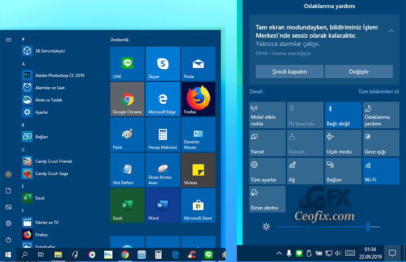Click Bağlan quick action tile
The height and width of the screenshot is (262, 406).
(343, 171)
